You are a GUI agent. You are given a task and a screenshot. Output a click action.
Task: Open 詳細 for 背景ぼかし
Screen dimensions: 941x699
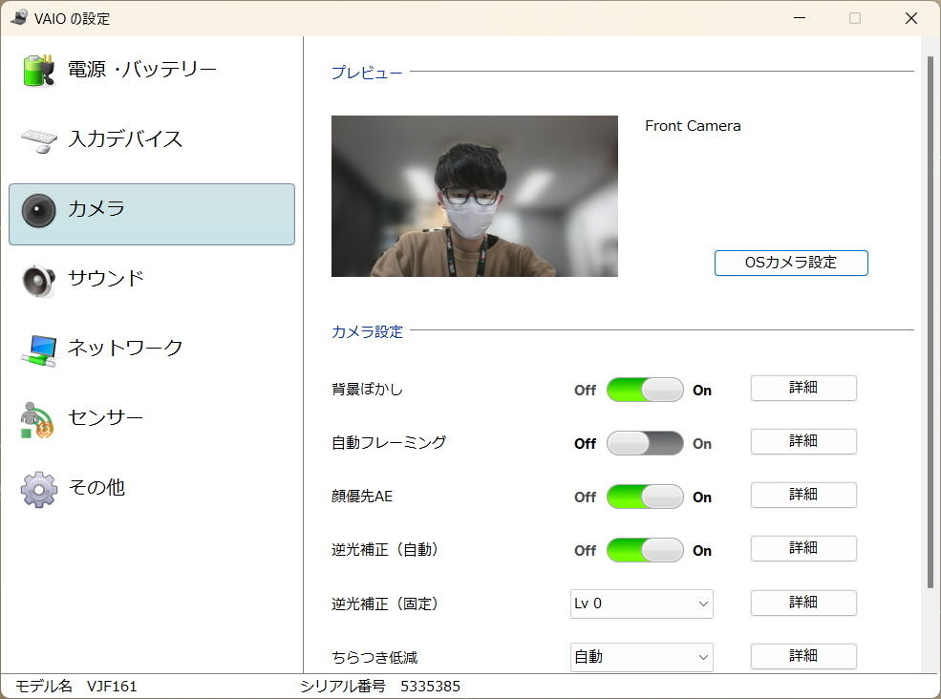[x=803, y=389]
